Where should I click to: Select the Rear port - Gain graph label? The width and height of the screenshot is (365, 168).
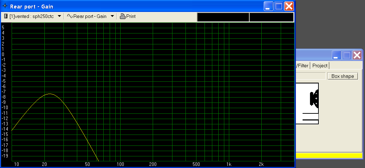pyautogui.click(x=90, y=17)
